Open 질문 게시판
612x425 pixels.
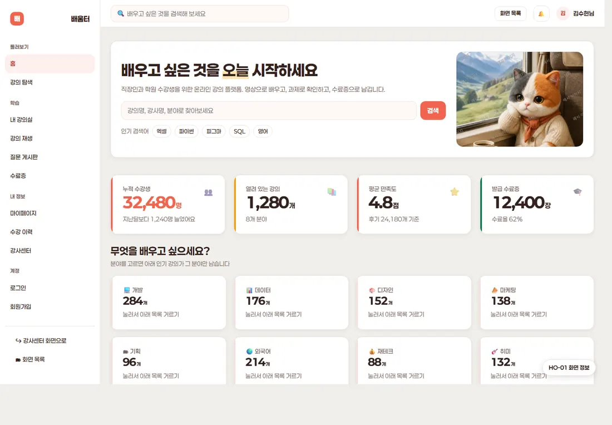pos(50,157)
